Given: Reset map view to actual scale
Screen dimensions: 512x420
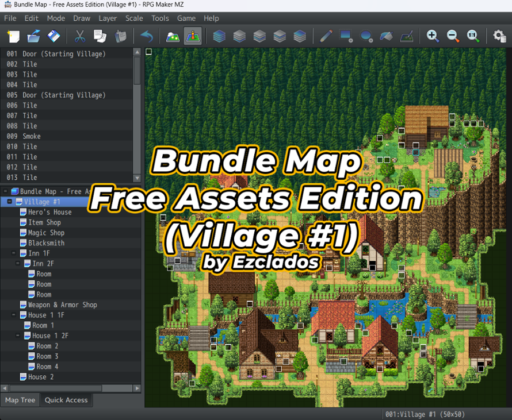Looking at the screenshot, I should point(473,36).
